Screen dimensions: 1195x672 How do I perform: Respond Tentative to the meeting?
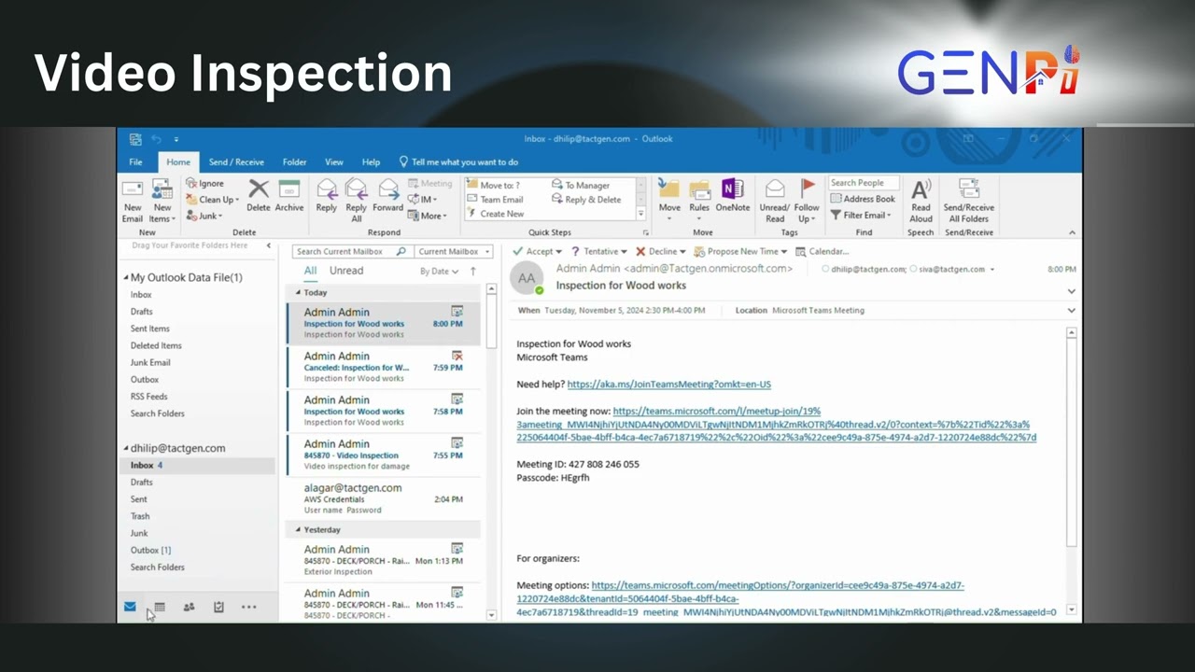(x=598, y=251)
